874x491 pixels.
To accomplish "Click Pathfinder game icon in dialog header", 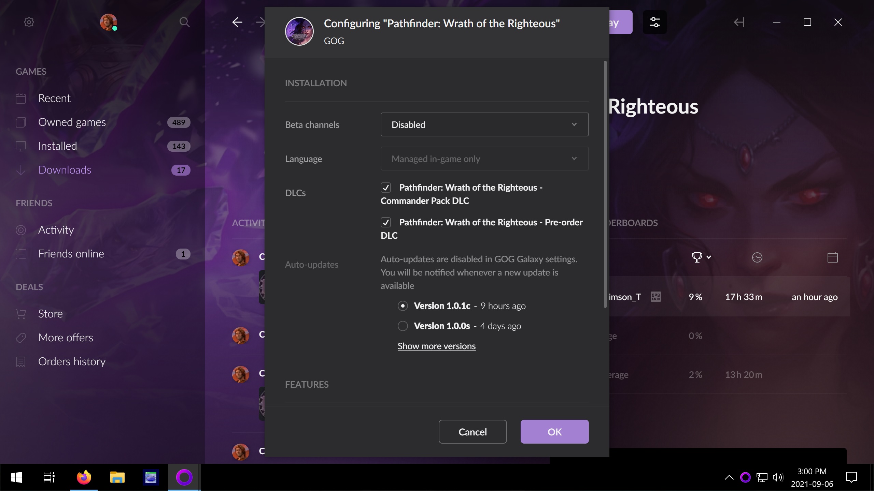I will [x=299, y=31].
